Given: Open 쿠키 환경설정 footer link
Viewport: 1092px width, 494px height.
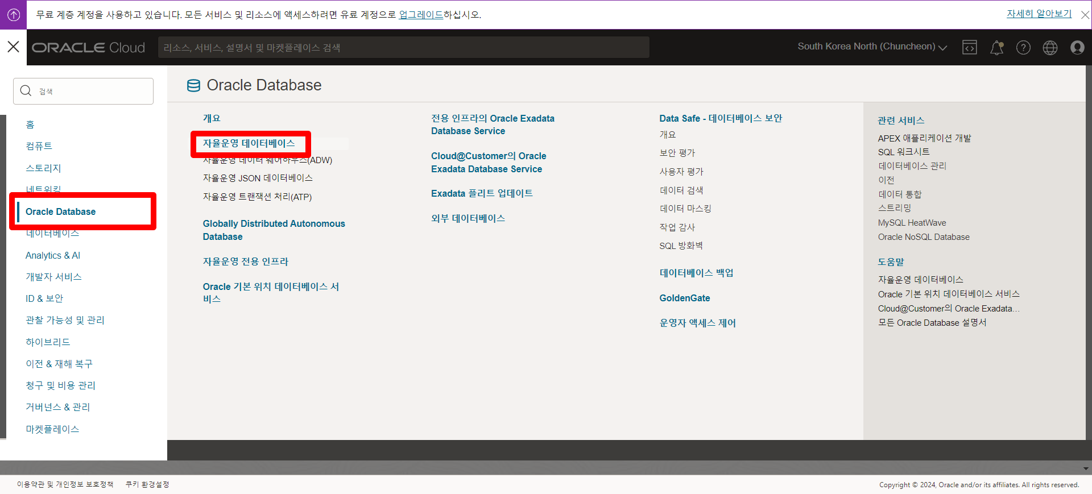Looking at the screenshot, I should tap(147, 484).
